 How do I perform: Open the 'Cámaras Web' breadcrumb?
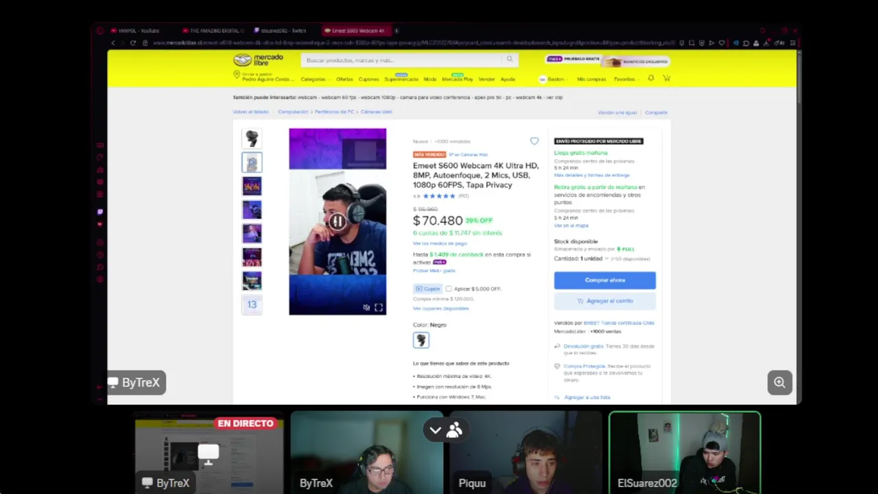tap(376, 112)
